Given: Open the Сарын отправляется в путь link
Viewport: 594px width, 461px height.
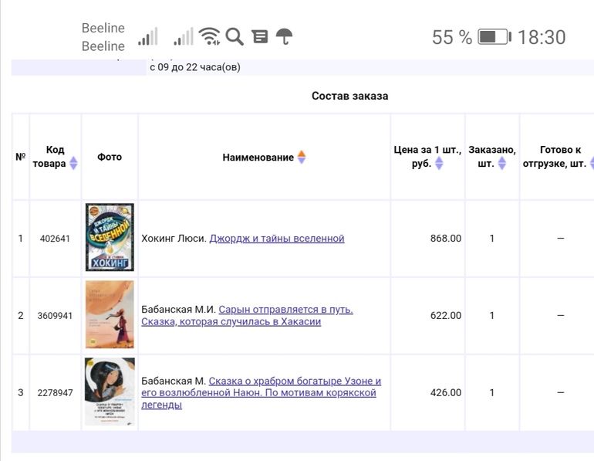Looking at the screenshot, I should click(285, 310).
